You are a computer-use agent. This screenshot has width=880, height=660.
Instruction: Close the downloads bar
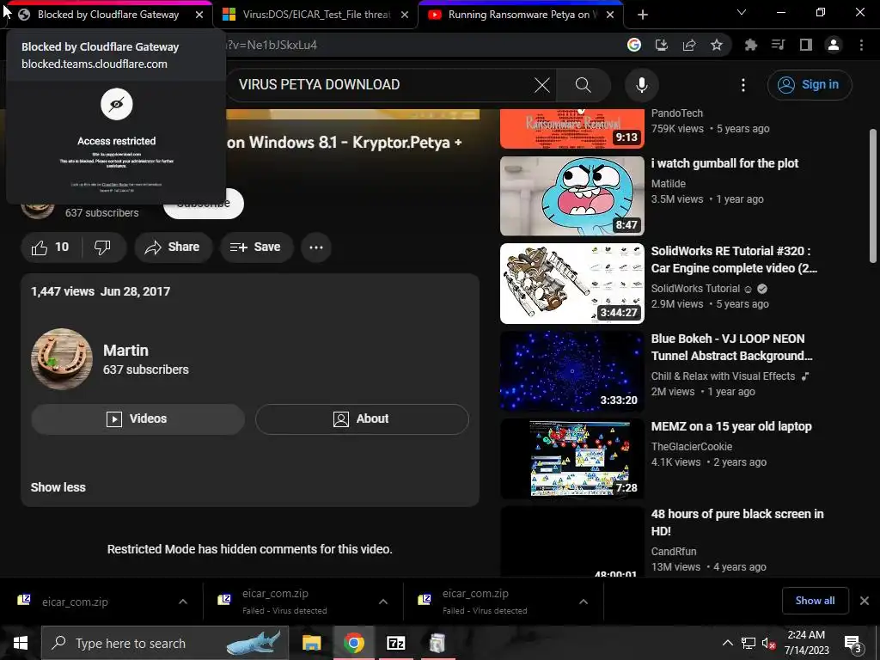865,601
